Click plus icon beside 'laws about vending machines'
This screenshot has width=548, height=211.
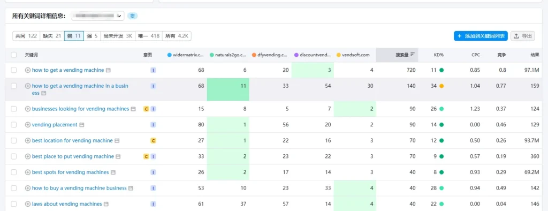click(28, 204)
